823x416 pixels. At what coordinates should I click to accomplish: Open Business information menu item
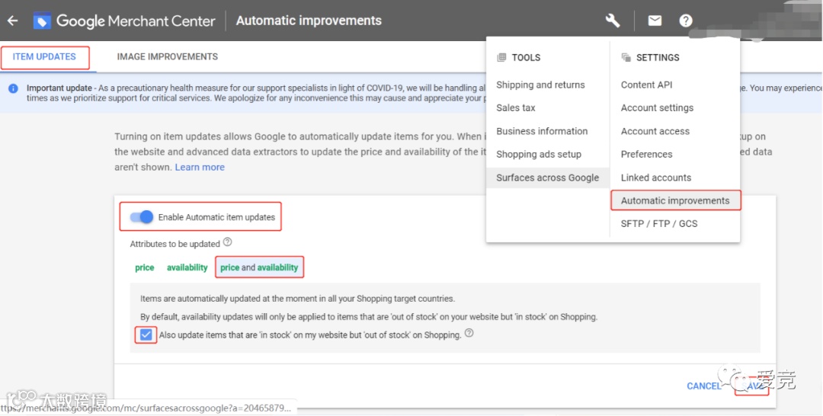point(543,131)
